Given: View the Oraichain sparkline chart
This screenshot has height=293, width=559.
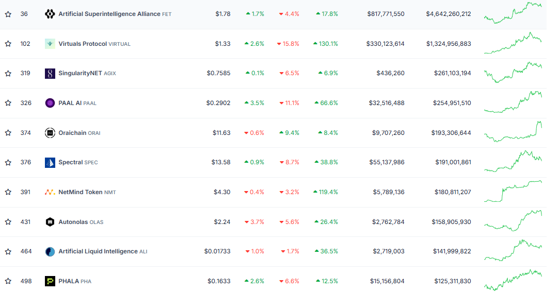Looking at the screenshot, I should coord(513,131).
